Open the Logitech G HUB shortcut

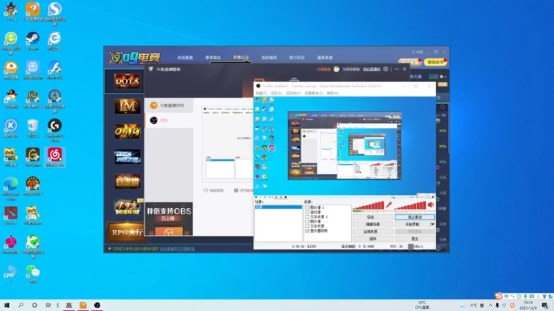[x=55, y=130]
